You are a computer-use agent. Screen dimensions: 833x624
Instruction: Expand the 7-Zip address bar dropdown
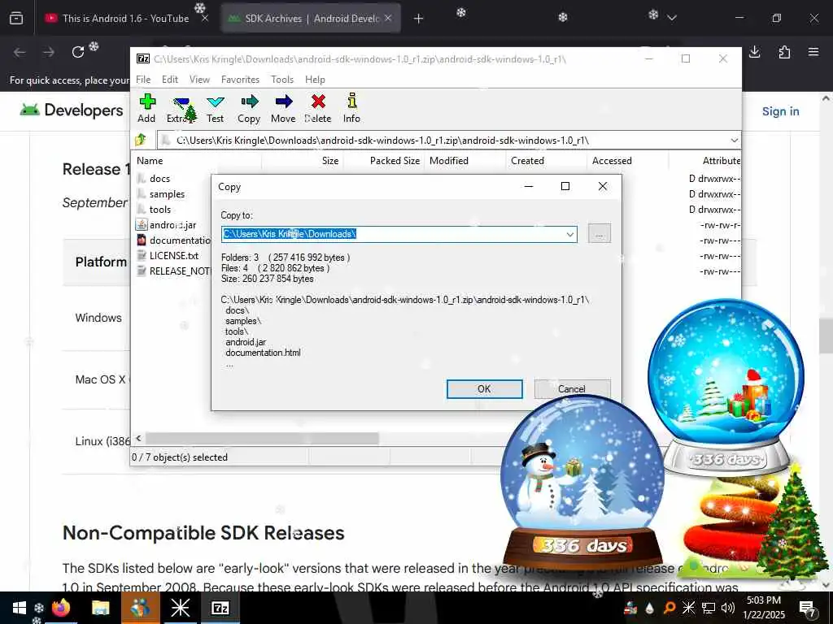click(x=735, y=140)
